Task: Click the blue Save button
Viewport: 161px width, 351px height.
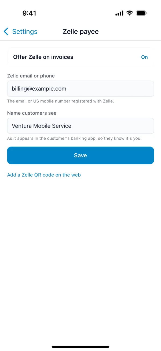Action: point(80,155)
